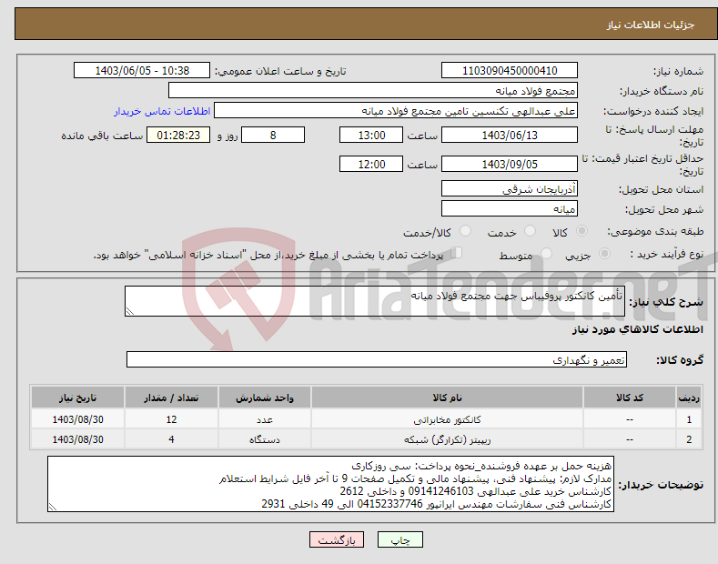This screenshot has width=718, height=564.
Task: Click the need number field 1103090450000410
Action: click(510, 71)
